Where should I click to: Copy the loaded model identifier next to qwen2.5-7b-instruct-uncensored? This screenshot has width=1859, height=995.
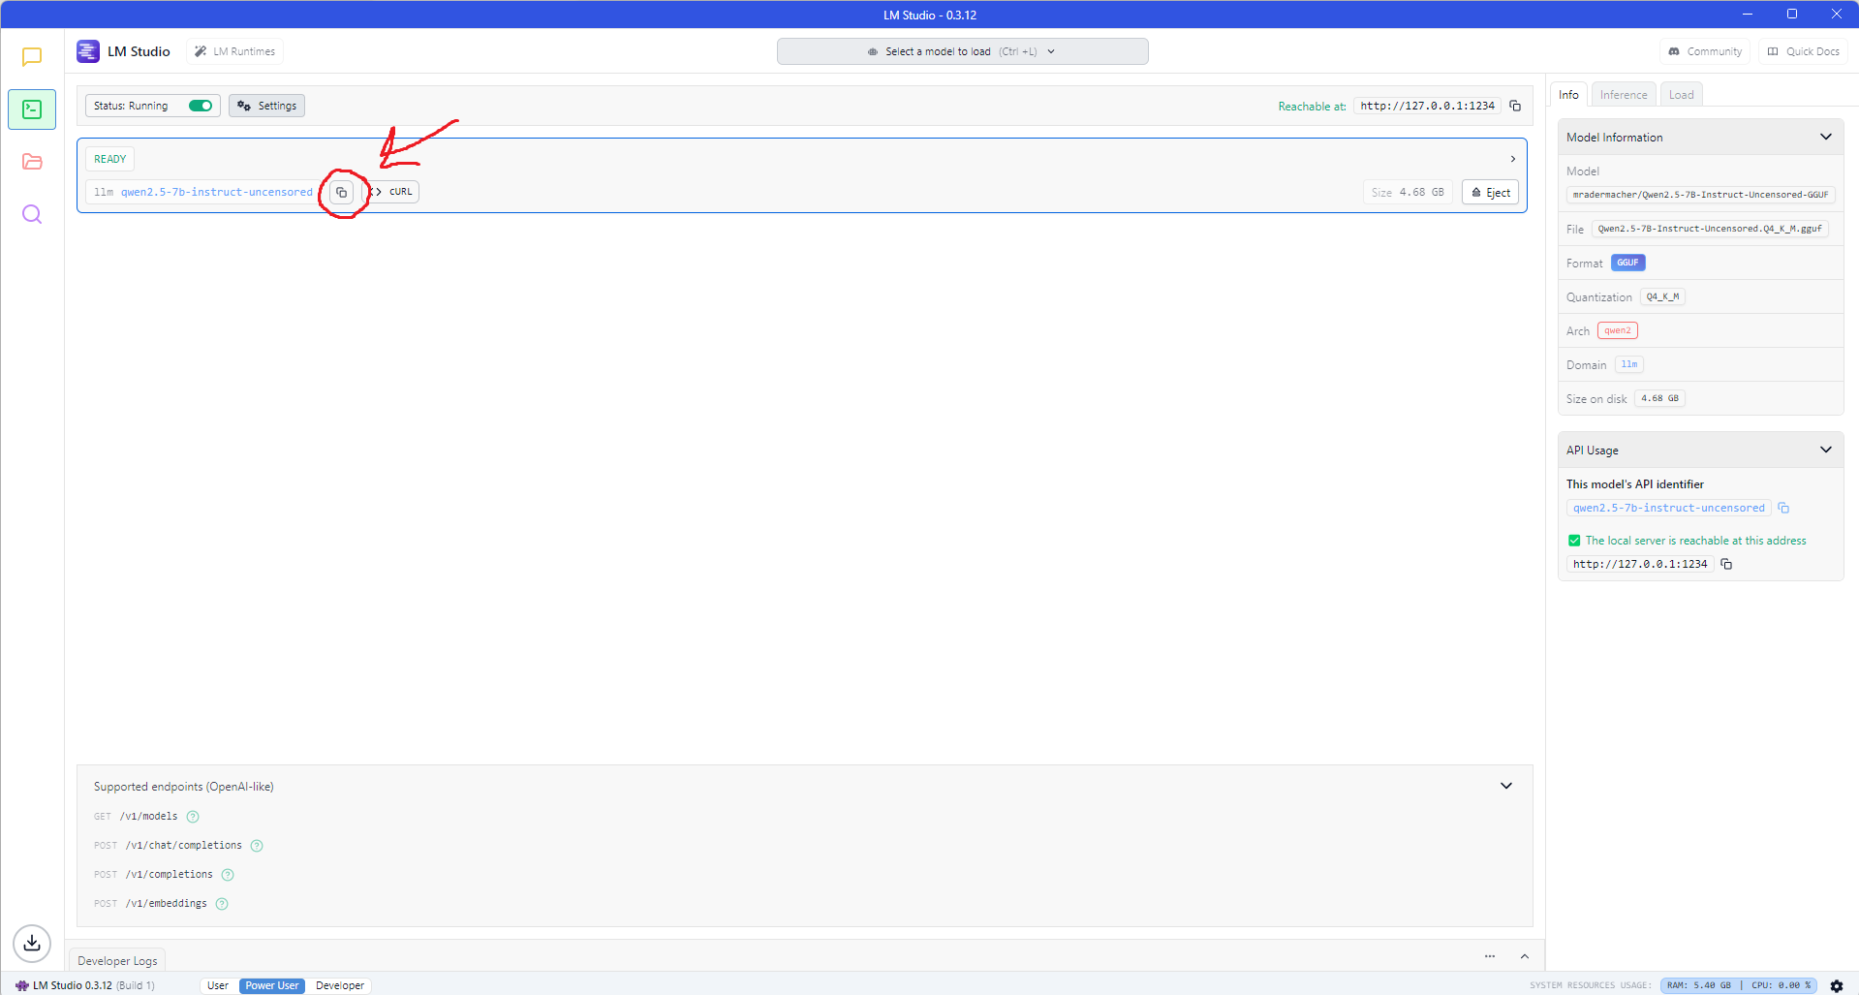coord(341,192)
